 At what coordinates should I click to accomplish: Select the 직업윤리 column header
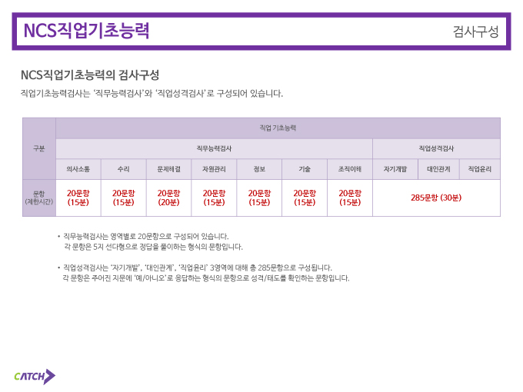pyautogui.click(x=480, y=169)
